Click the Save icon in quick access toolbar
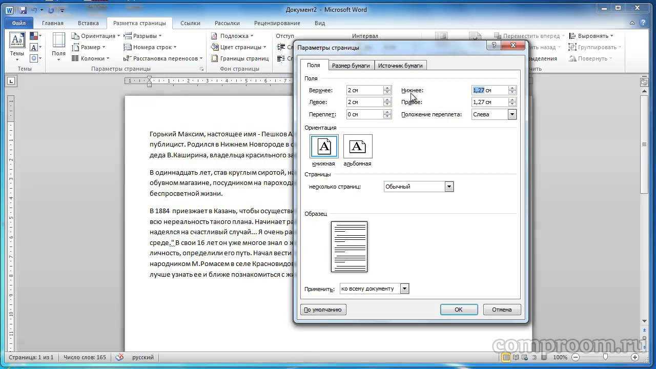656x369 pixels. [23, 10]
